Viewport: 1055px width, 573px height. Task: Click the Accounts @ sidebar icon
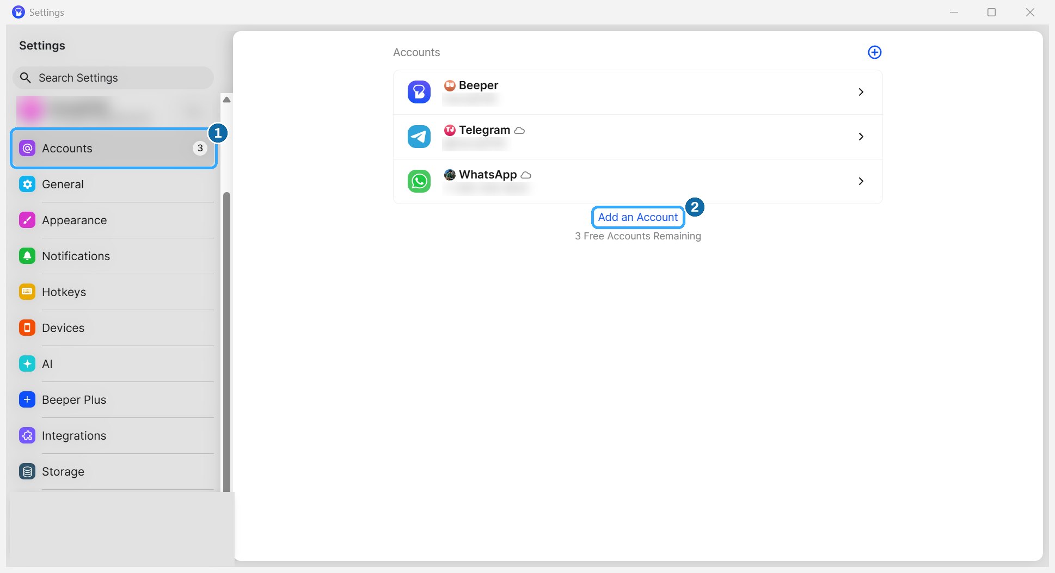(27, 148)
